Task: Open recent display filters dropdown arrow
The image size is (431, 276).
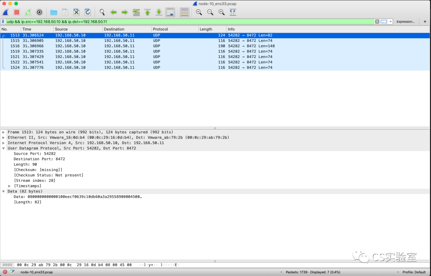Action: click(x=390, y=22)
